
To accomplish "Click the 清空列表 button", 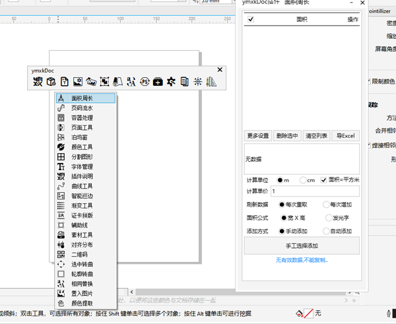I will tap(316, 136).
